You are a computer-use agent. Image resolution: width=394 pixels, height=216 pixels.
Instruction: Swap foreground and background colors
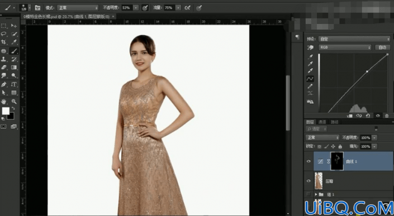coord(13,108)
